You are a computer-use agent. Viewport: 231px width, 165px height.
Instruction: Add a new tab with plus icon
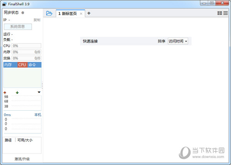pyautogui.click(x=89, y=13)
